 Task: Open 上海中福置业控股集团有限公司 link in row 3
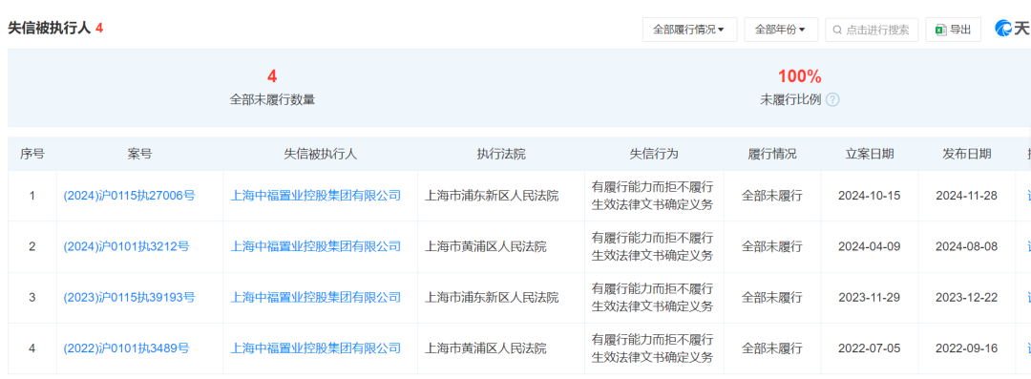316,298
